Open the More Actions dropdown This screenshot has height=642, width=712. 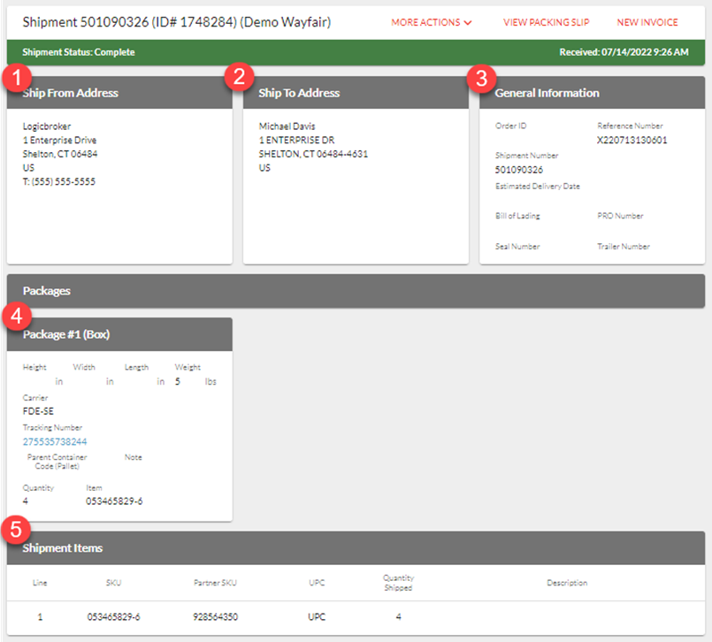(x=431, y=22)
